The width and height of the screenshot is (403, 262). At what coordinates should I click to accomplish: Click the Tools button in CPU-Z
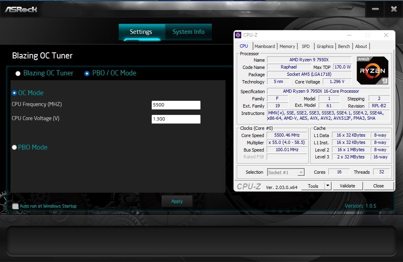(313, 186)
